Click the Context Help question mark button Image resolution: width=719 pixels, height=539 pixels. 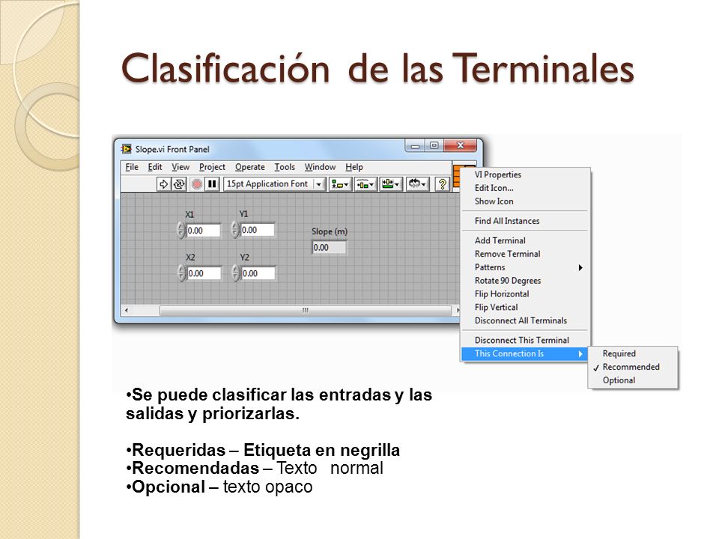click(x=443, y=184)
